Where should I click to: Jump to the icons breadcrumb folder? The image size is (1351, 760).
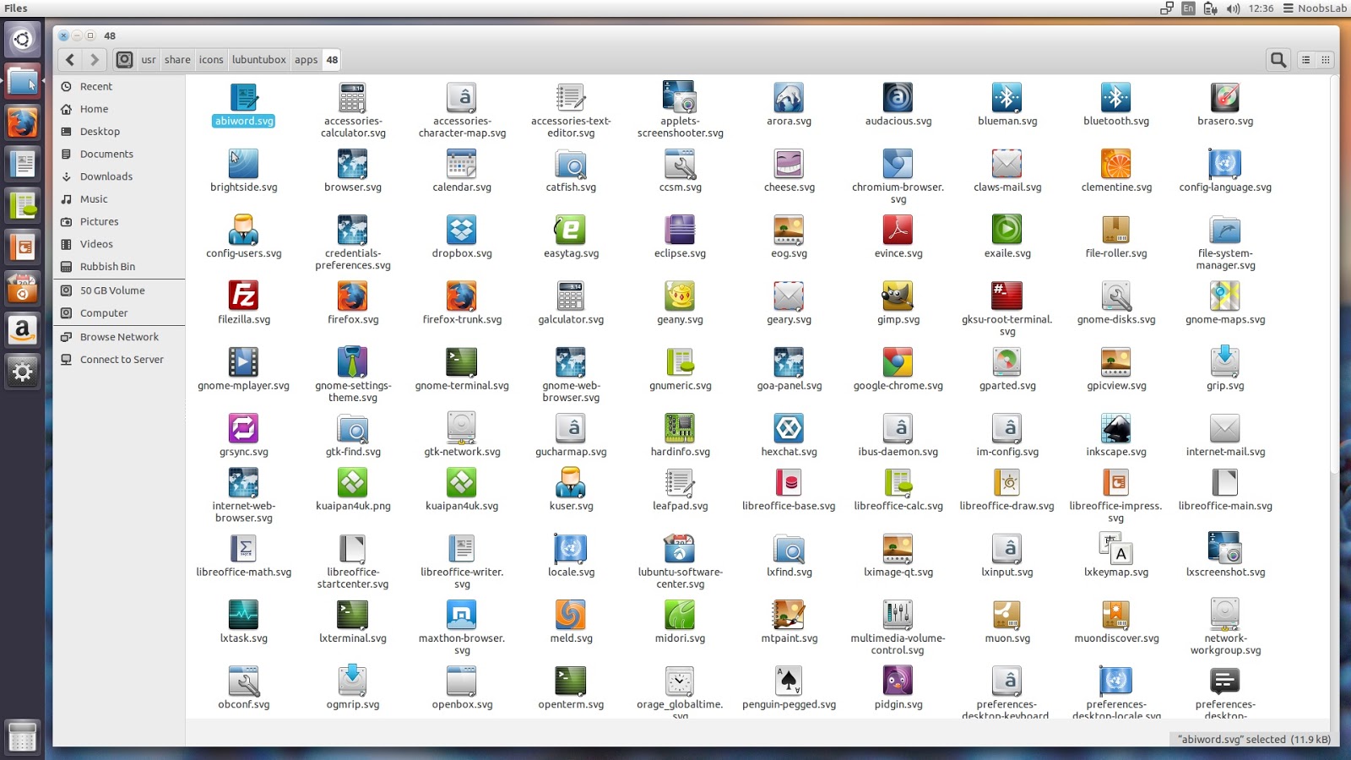point(211,59)
